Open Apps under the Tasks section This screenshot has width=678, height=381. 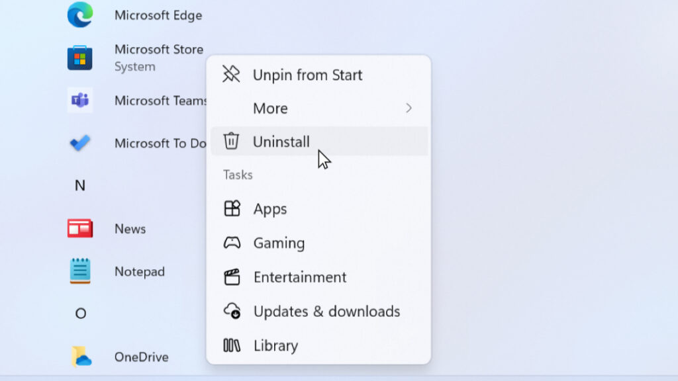(x=270, y=208)
